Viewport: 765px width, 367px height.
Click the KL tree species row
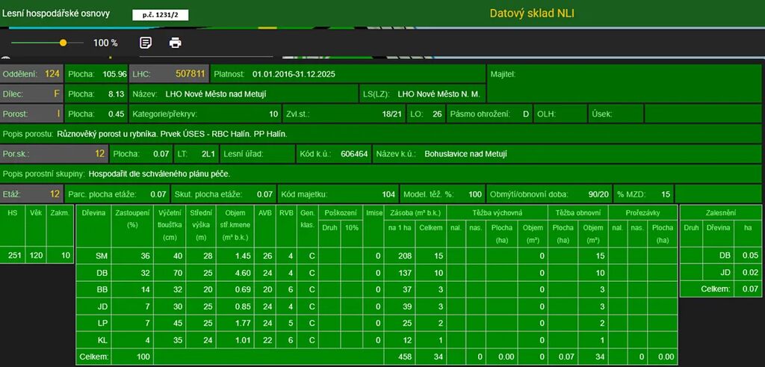pyautogui.click(x=102, y=340)
